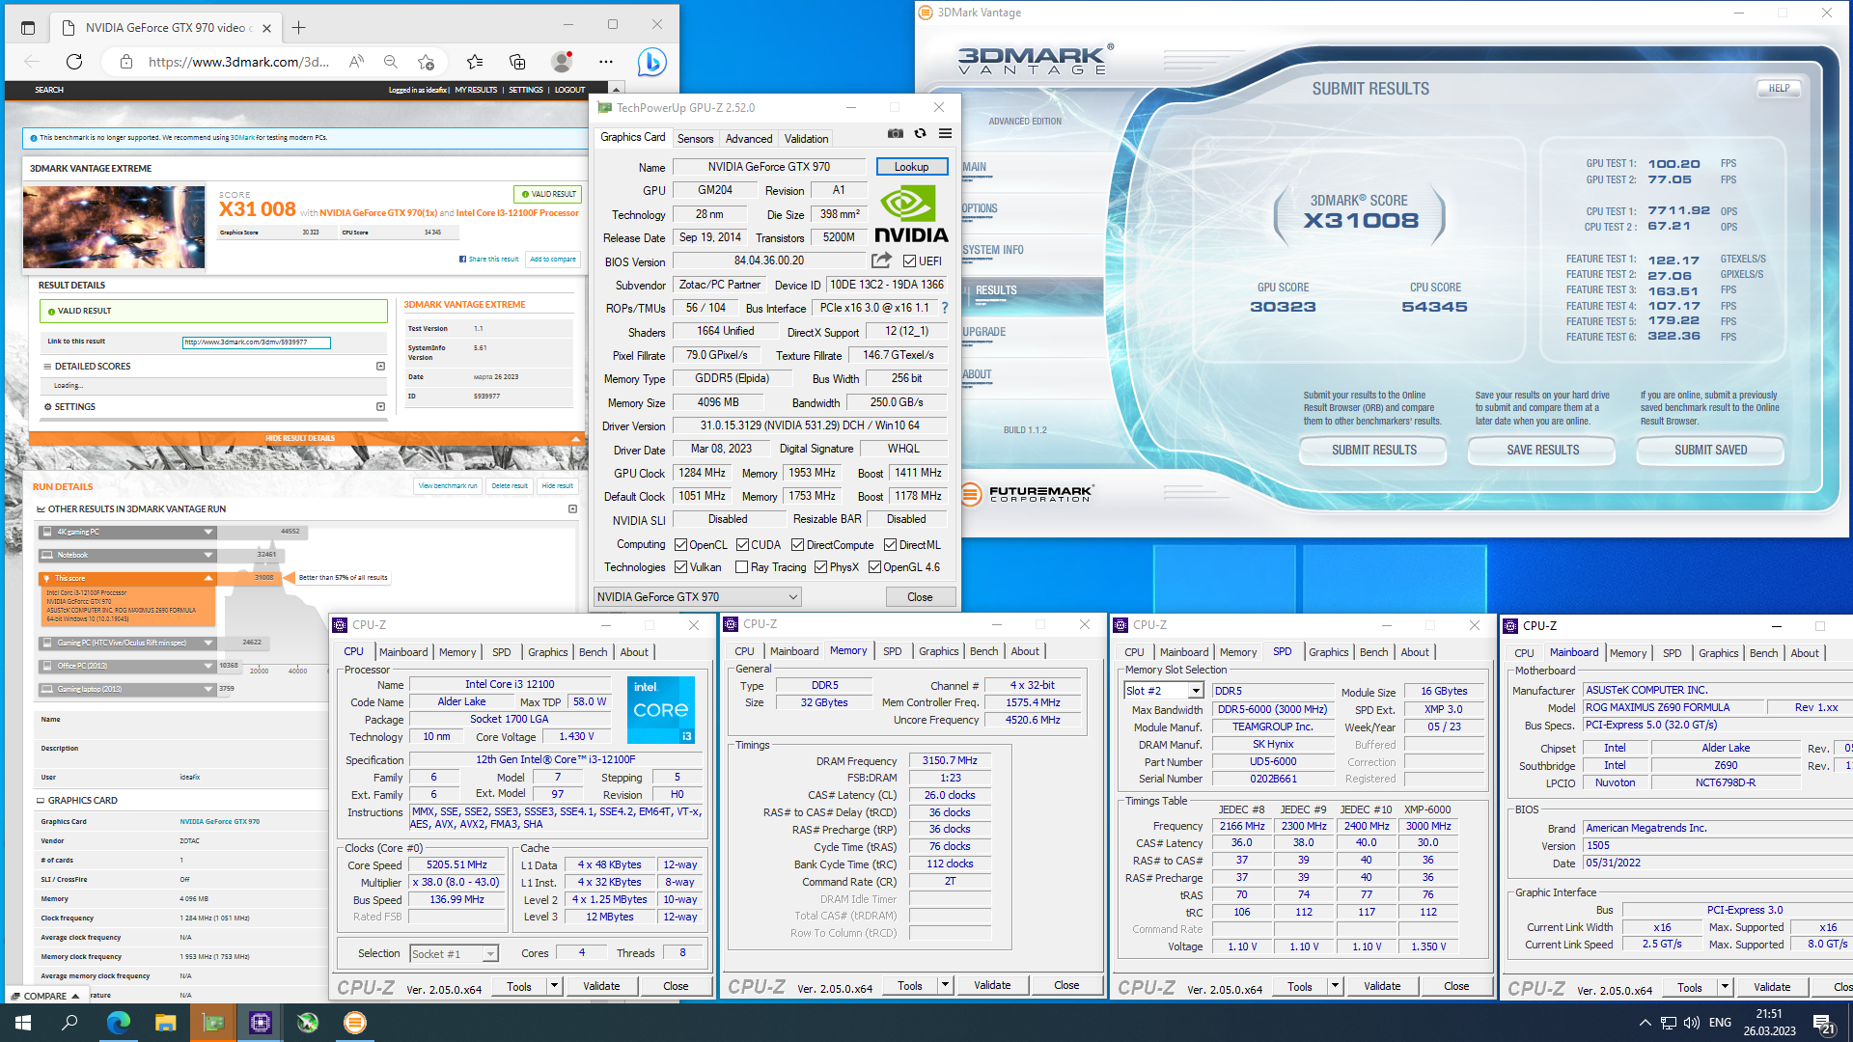This screenshot has width=1853, height=1042.
Task: Click Submit Saved button in Vantage
Action: coord(1710,451)
